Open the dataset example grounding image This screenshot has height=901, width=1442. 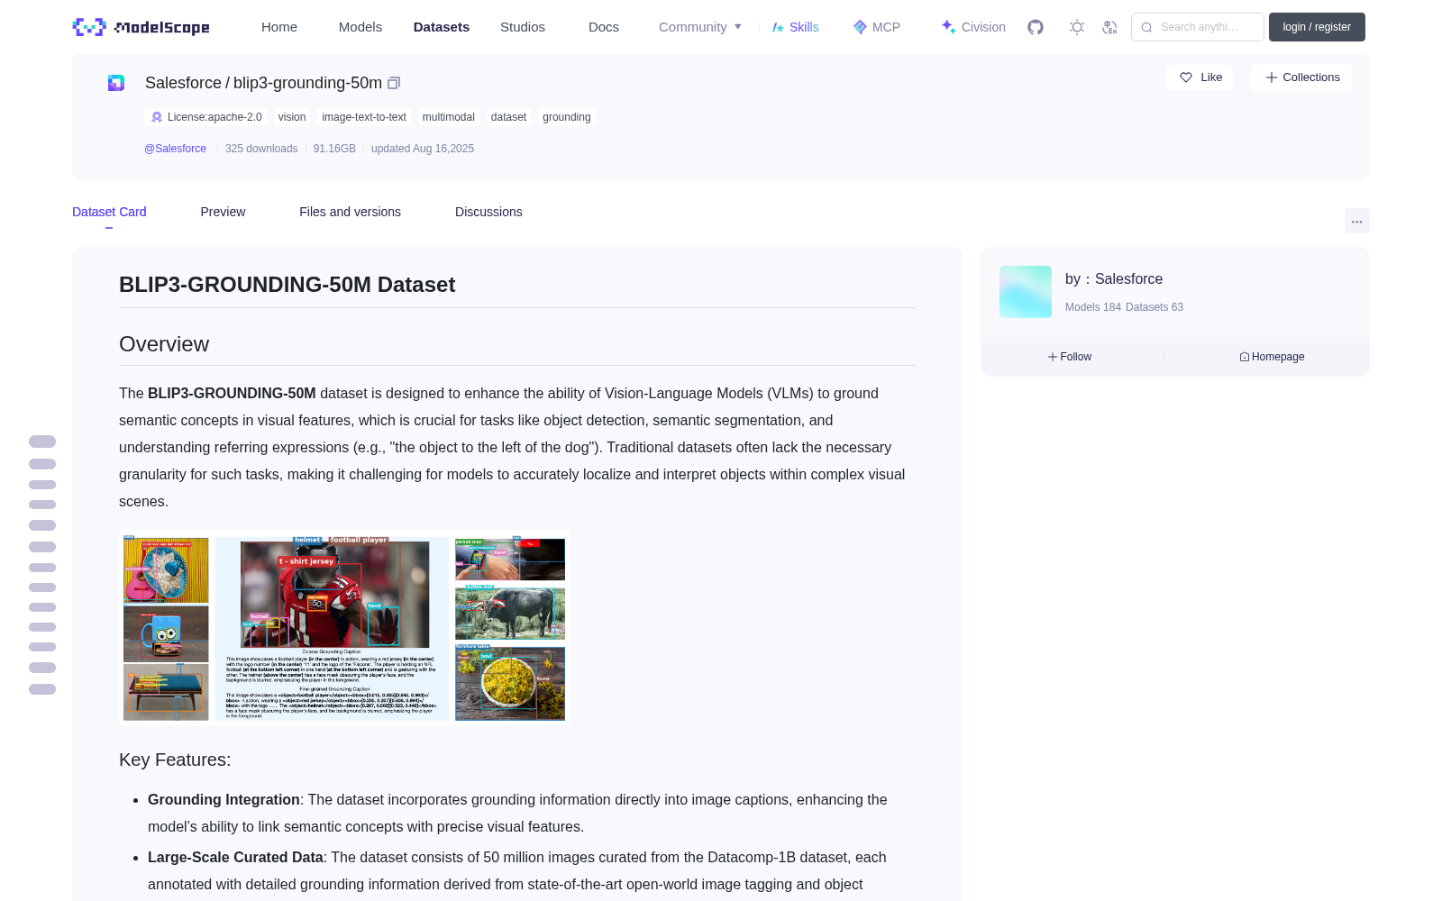[344, 628]
